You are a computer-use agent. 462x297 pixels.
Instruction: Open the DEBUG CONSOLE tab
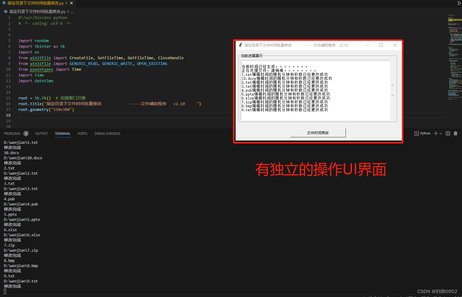(x=108, y=134)
